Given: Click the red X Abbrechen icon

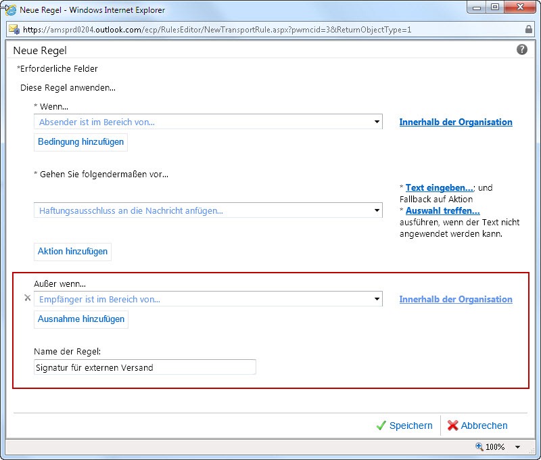Looking at the screenshot, I should click(x=452, y=425).
